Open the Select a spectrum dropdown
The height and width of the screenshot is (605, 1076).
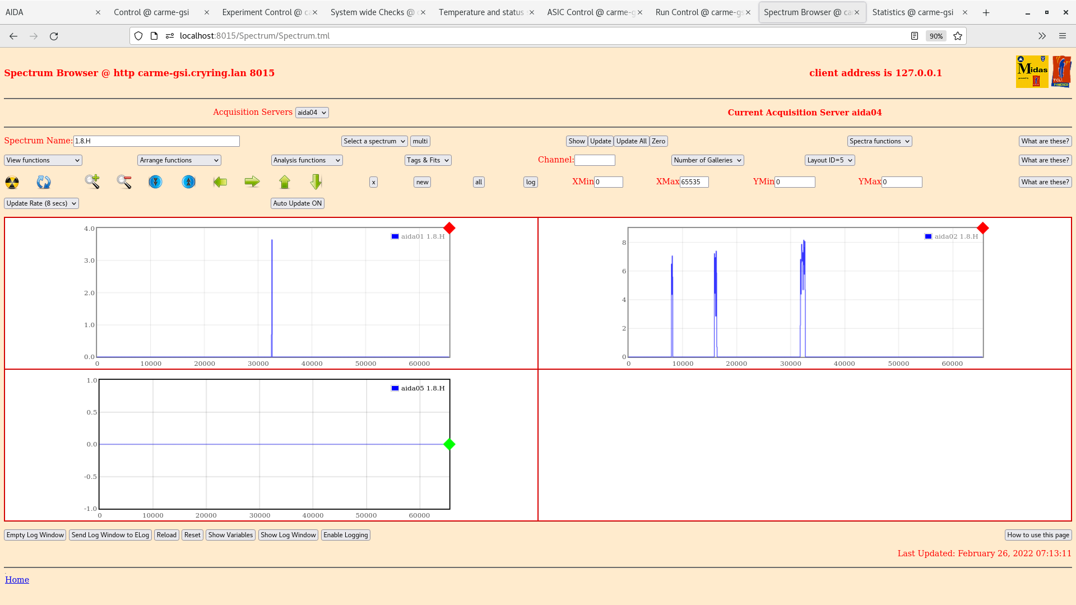[x=374, y=141]
